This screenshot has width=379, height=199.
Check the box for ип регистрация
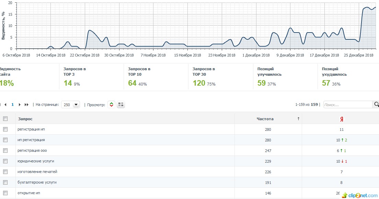click(5, 140)
